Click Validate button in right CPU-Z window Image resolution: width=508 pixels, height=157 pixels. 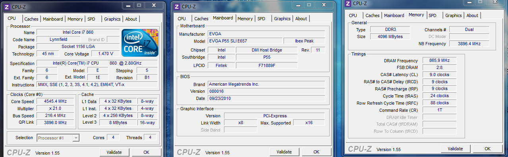455,149
